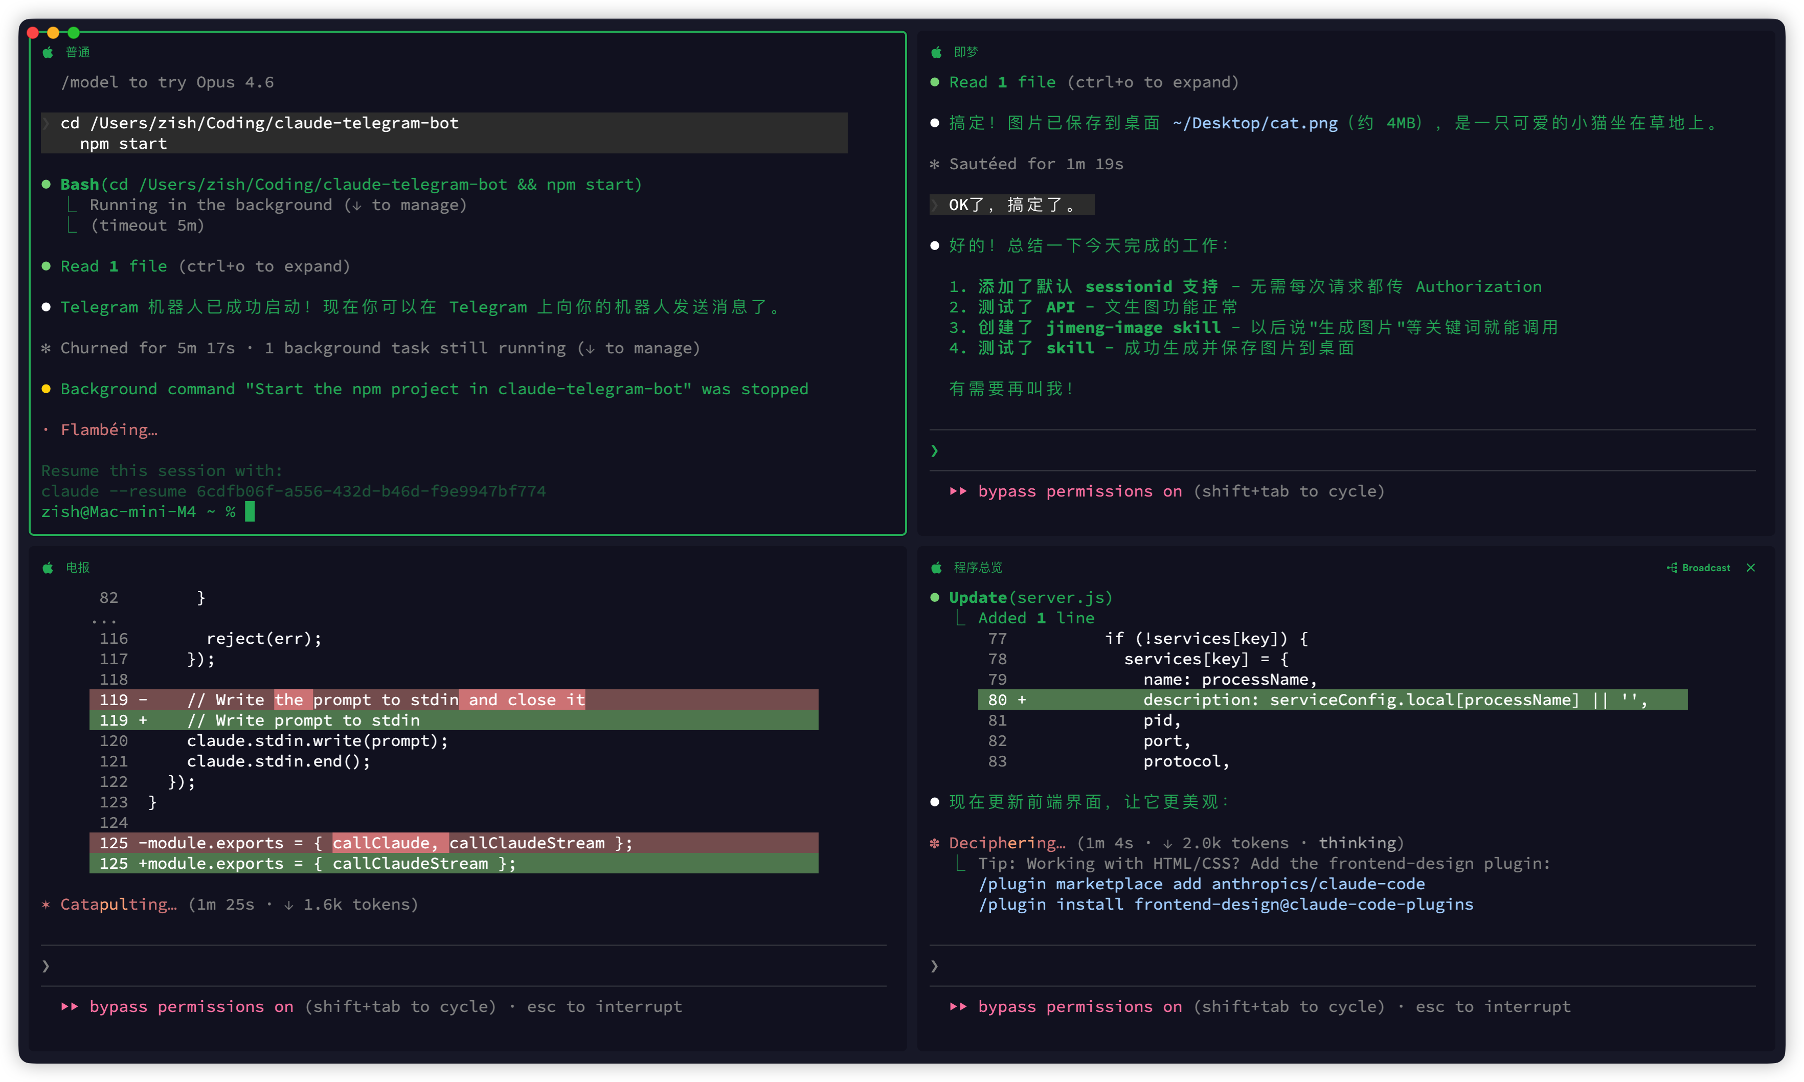Click the Apple icon in 电报 pane header

click(48, 568)
